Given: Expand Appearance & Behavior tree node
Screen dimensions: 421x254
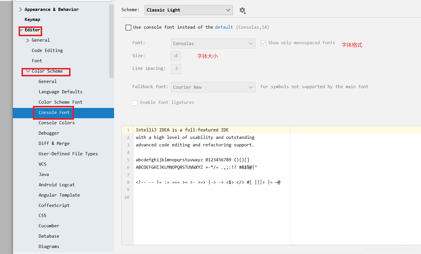Looking at the screenshot, I should coord(20,9).
